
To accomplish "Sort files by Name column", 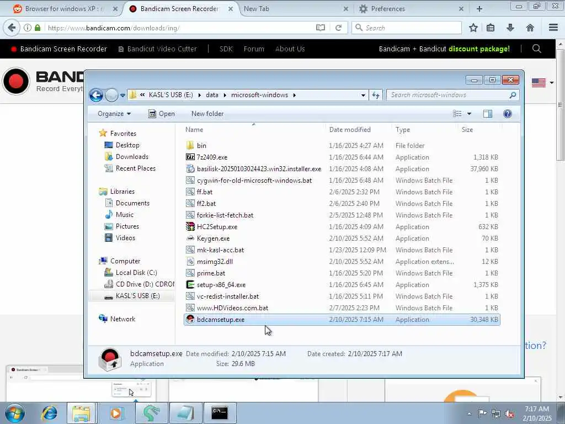I will click(254, 129).
